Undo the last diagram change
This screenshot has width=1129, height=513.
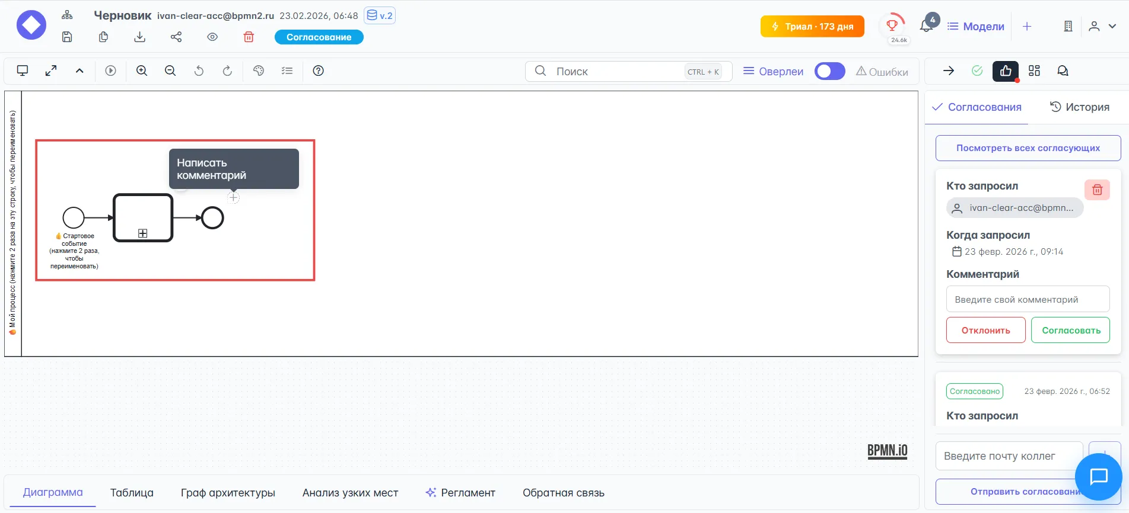[199, 71]
